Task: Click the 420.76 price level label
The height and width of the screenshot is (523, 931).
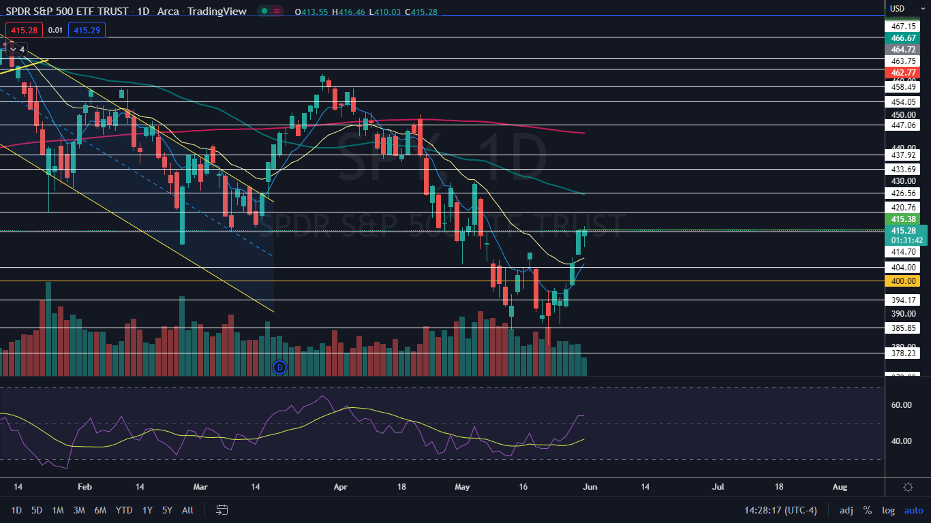Action: [902, 207]
